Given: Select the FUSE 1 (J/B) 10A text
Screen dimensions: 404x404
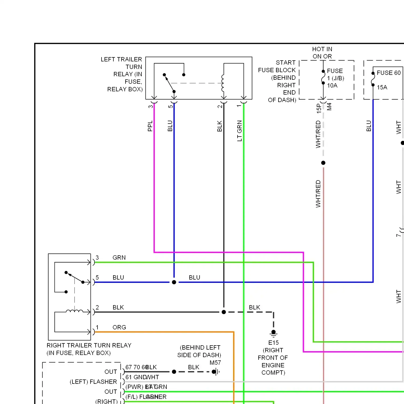Looking at the screenshot, I should [336, 78].
